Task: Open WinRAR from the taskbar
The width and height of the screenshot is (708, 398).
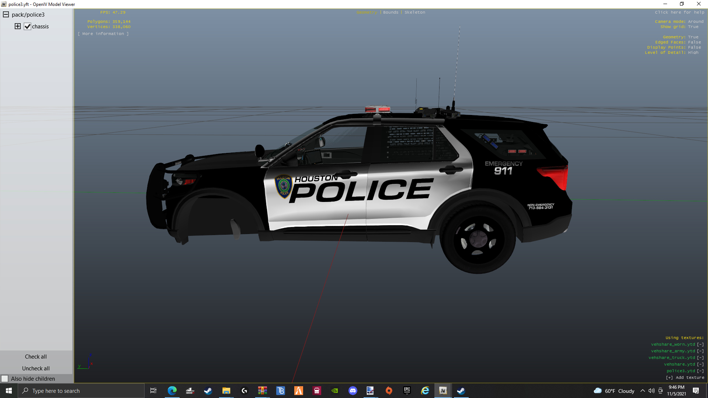Action: point(262,391)
